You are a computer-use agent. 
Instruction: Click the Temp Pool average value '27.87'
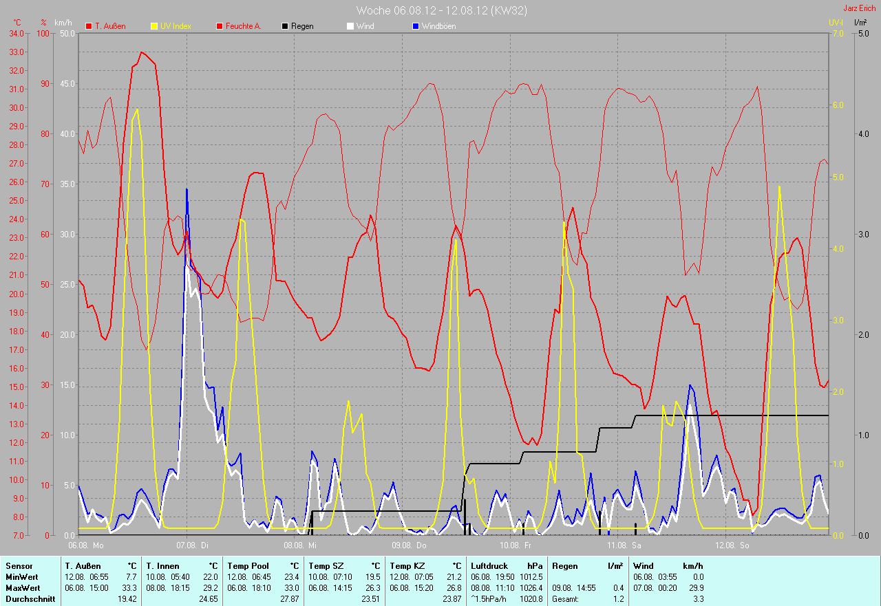click(289, 598)
